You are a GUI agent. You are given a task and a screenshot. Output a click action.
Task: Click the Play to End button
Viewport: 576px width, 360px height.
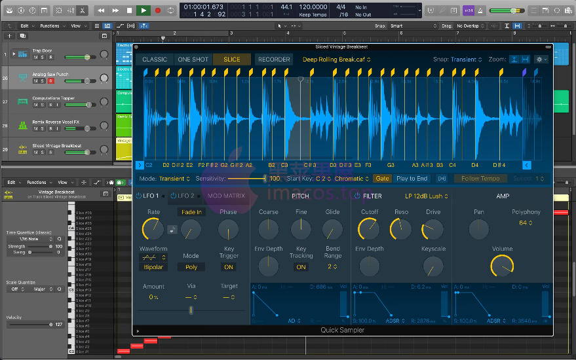(412, 179)
